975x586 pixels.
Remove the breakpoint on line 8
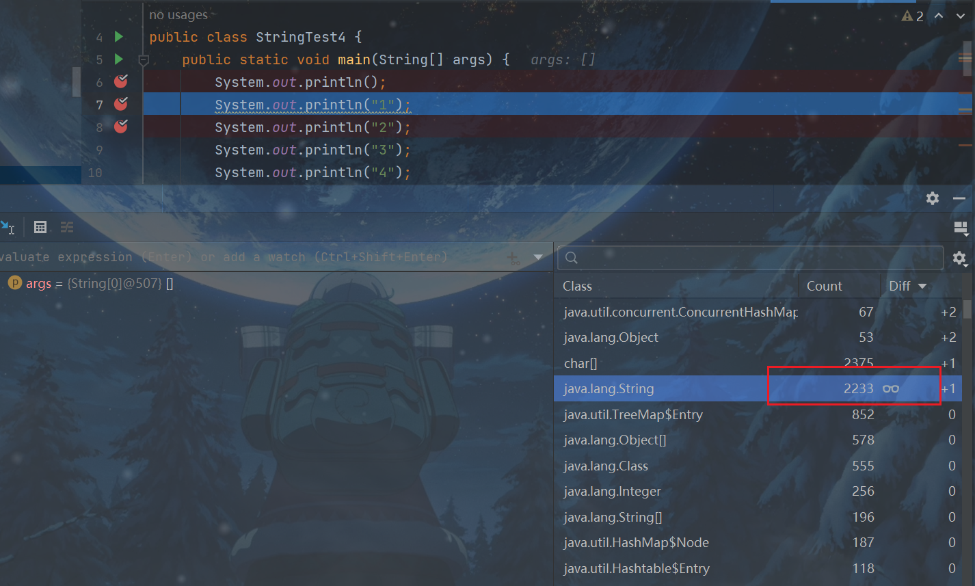click(121, 127)
